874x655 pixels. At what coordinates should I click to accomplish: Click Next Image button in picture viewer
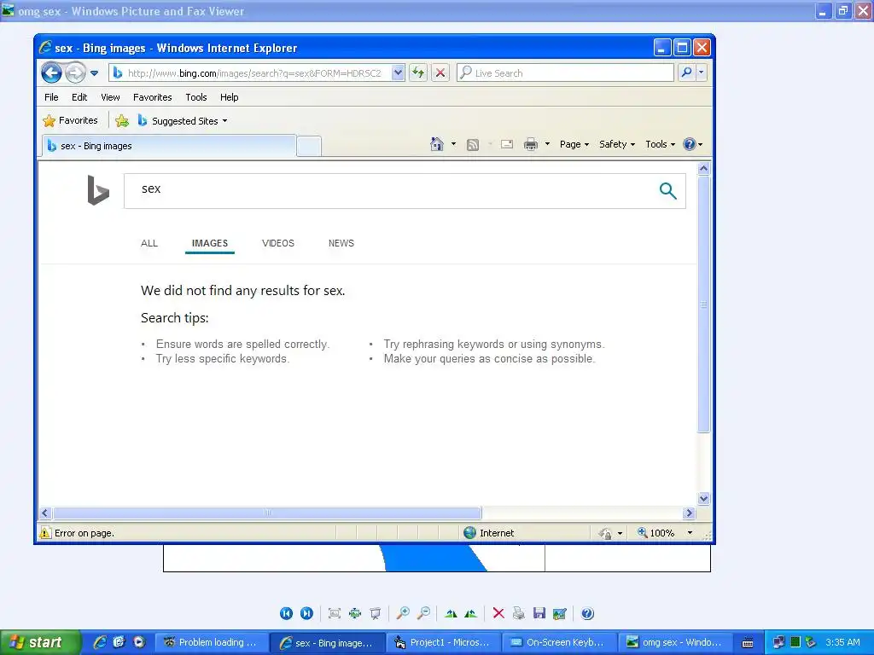306,613
